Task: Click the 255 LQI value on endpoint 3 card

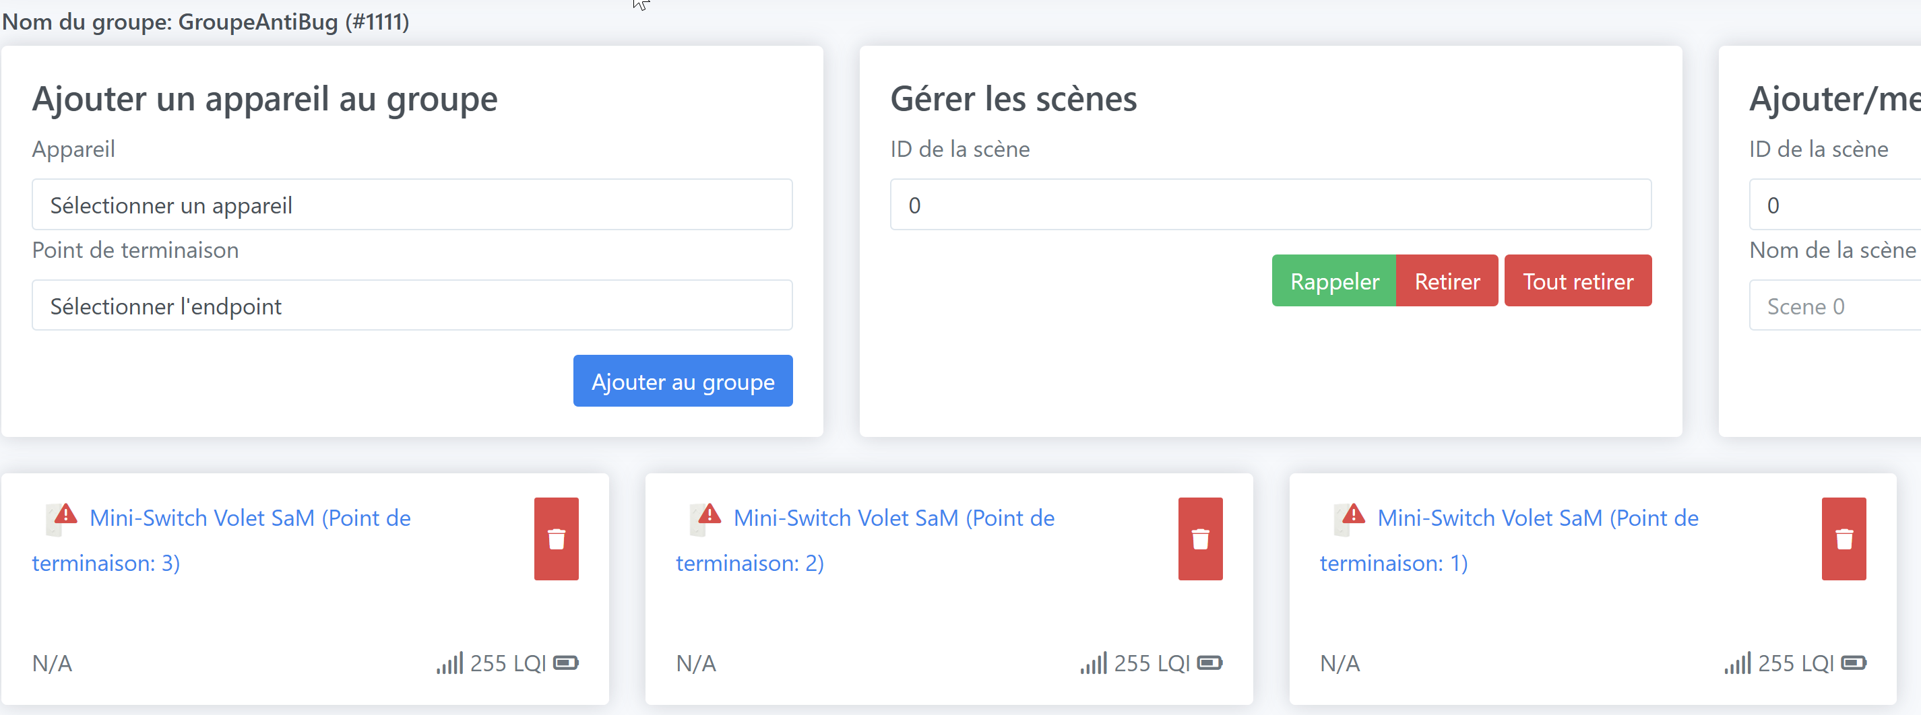Action: click(508, 663)
